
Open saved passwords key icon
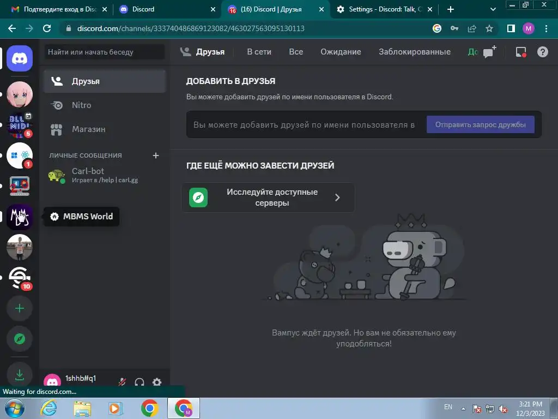tap(454, 28)
